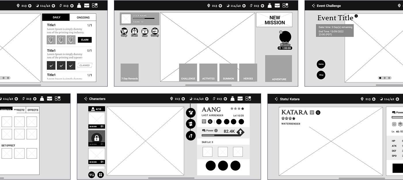The height and width of the screenshot is (180, 403).
Task: Open mail icon on the DAILY missions screen
Action: (87, 5)
